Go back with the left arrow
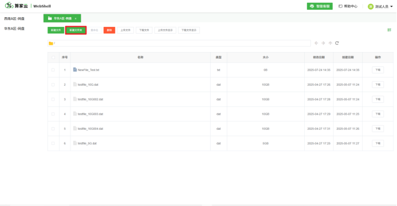Image resolution: width=397 pixels, height=206 pixels. (316, 43)
